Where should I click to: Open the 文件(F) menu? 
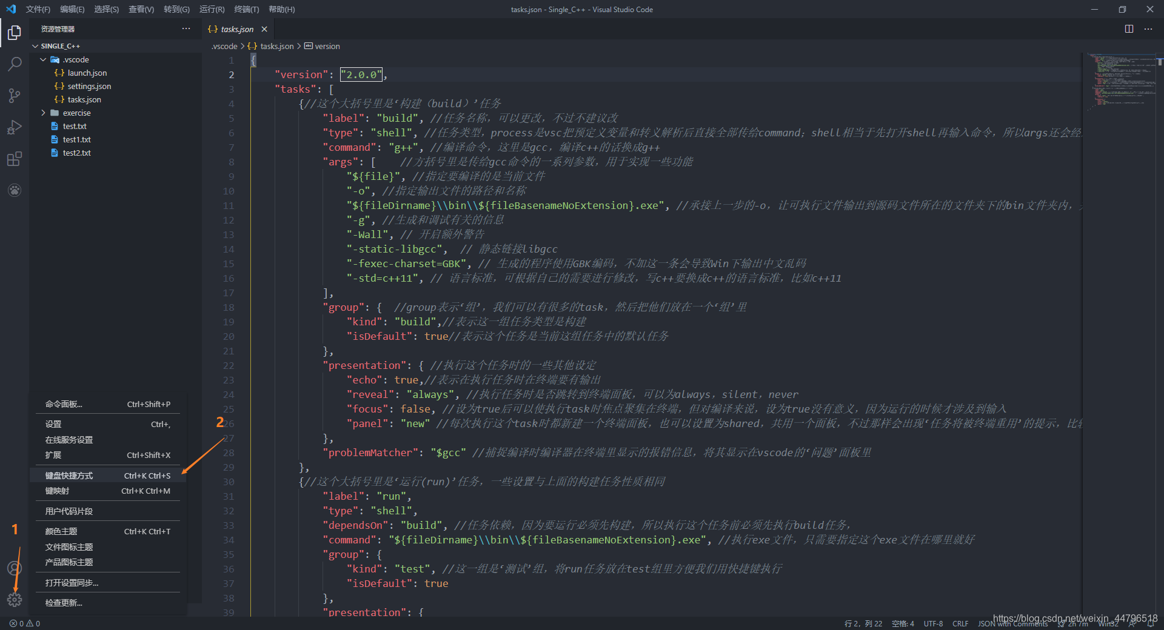point(38,9)
